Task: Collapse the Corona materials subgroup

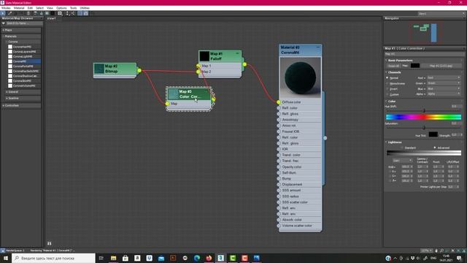Action: point(7,42)
